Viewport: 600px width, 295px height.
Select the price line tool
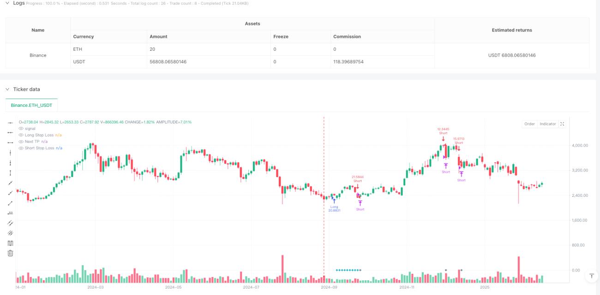(10, 213)
